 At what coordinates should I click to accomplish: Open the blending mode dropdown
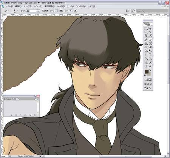pyautogui.click(x=33, y=11)
